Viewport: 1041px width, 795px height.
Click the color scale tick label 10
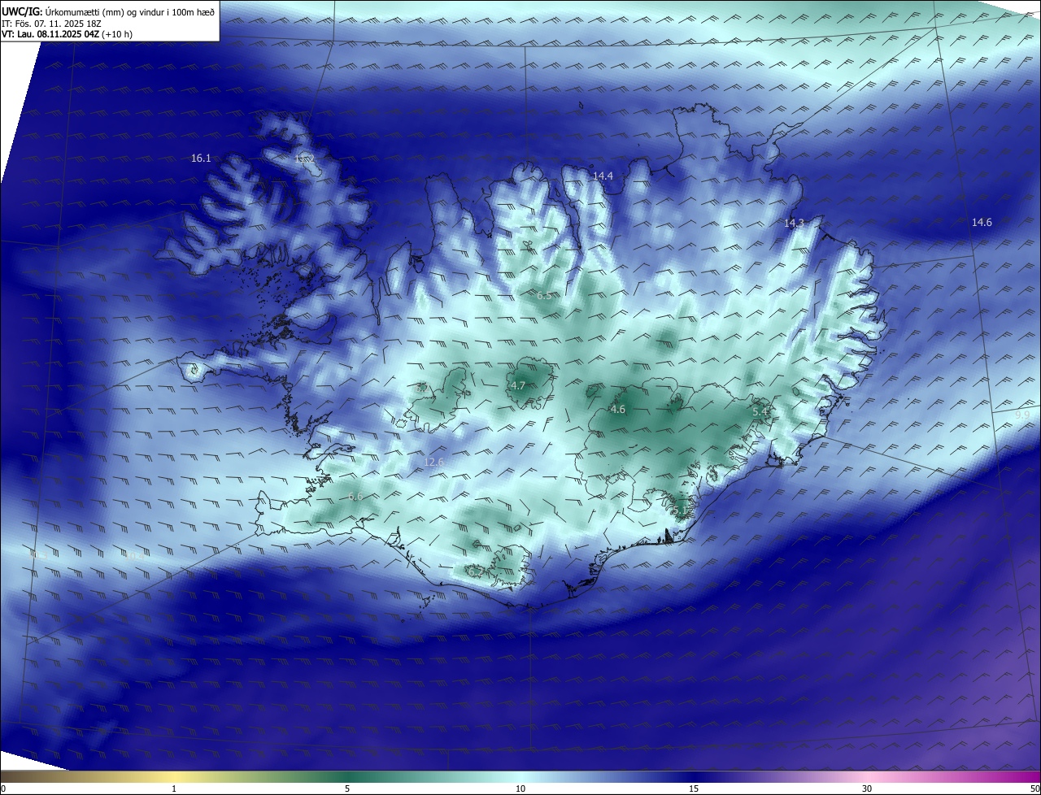pos(520,788)
